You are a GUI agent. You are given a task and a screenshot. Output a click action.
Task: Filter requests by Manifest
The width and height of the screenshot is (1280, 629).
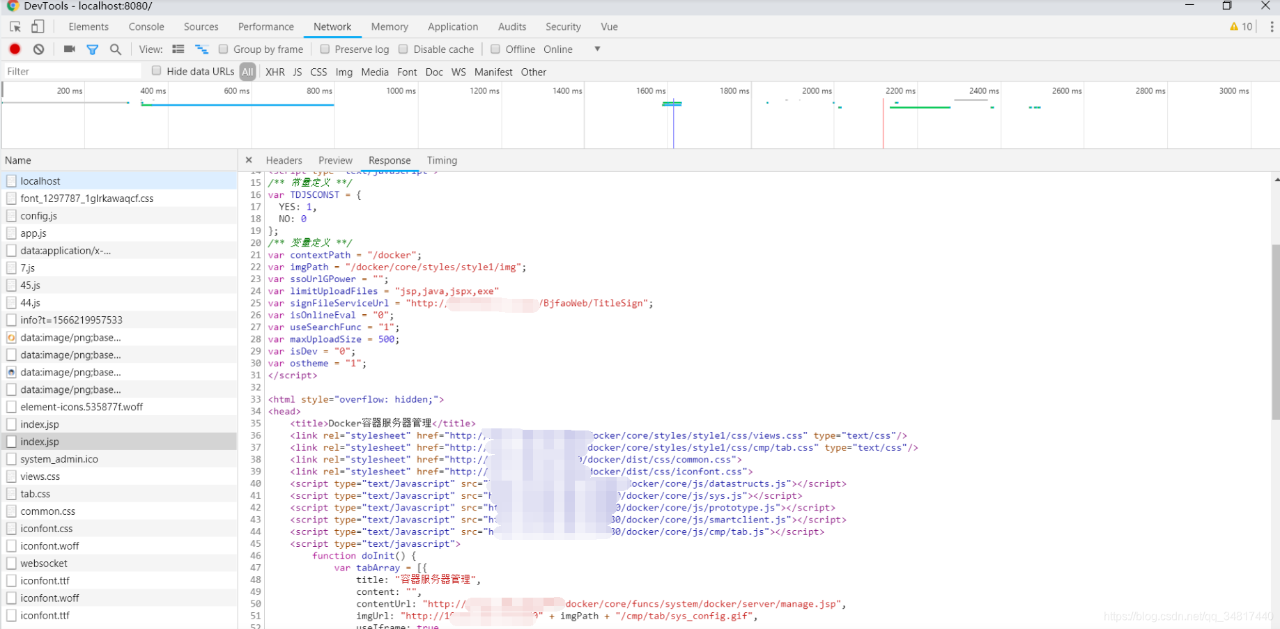pos(493,72)
